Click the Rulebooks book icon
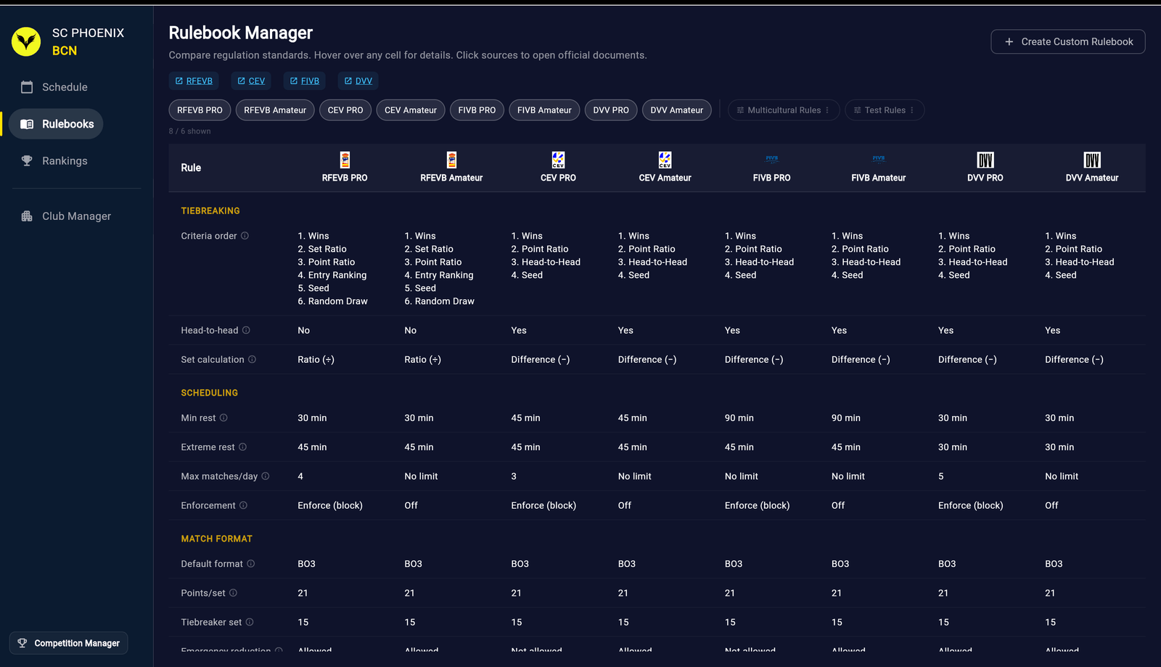1161x667 pixels. point(27,124)
